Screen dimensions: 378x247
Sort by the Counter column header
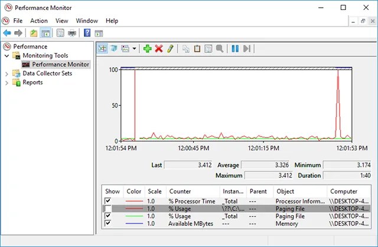(193, 192)
